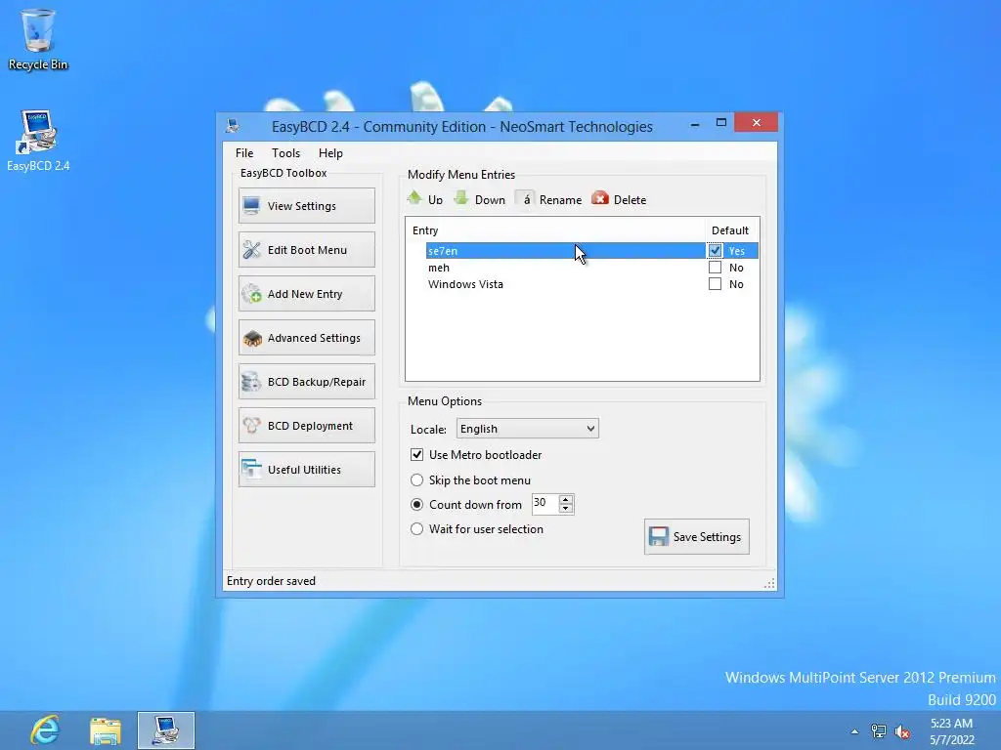Open the taskbar clock and date
The width and height of the screenshot is (1001, 750).
[952, 731]
